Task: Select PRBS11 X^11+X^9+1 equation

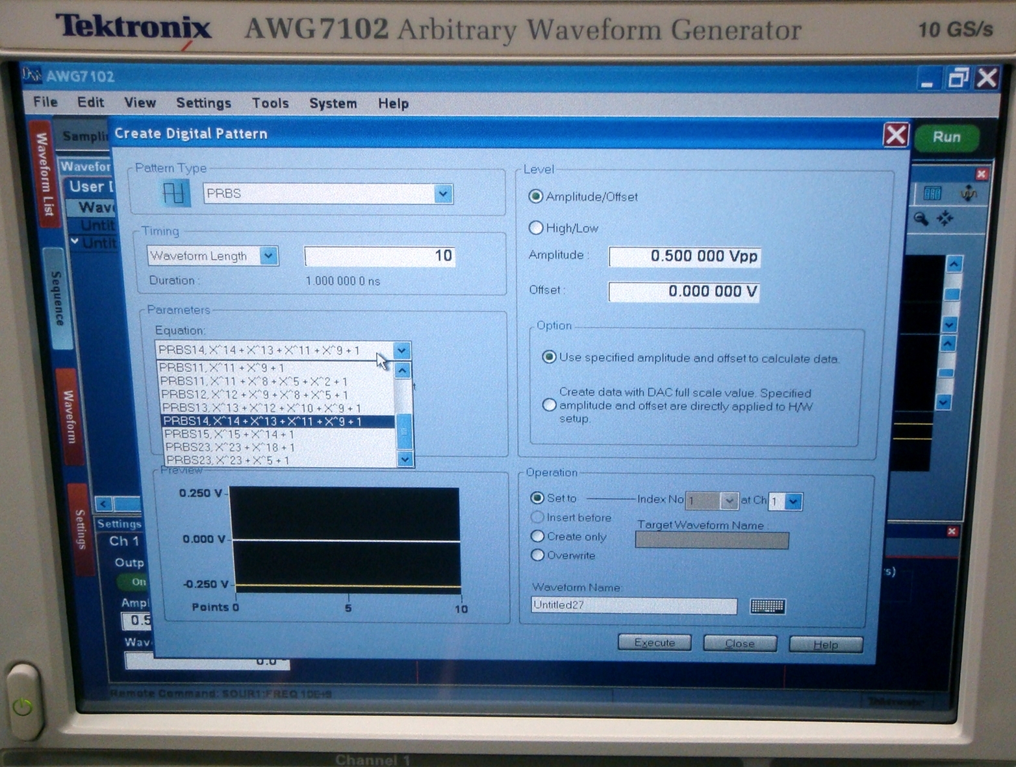Action: click(276, 367)
